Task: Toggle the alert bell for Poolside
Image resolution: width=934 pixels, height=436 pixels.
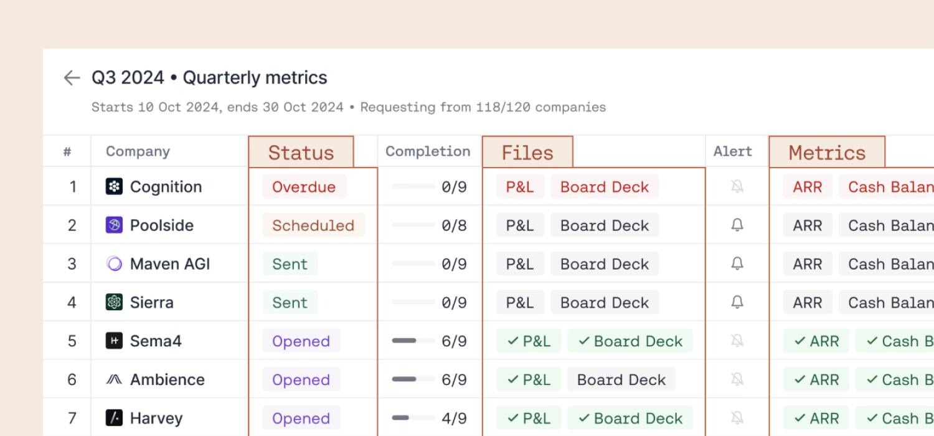Action: click(x=737, y=225)
